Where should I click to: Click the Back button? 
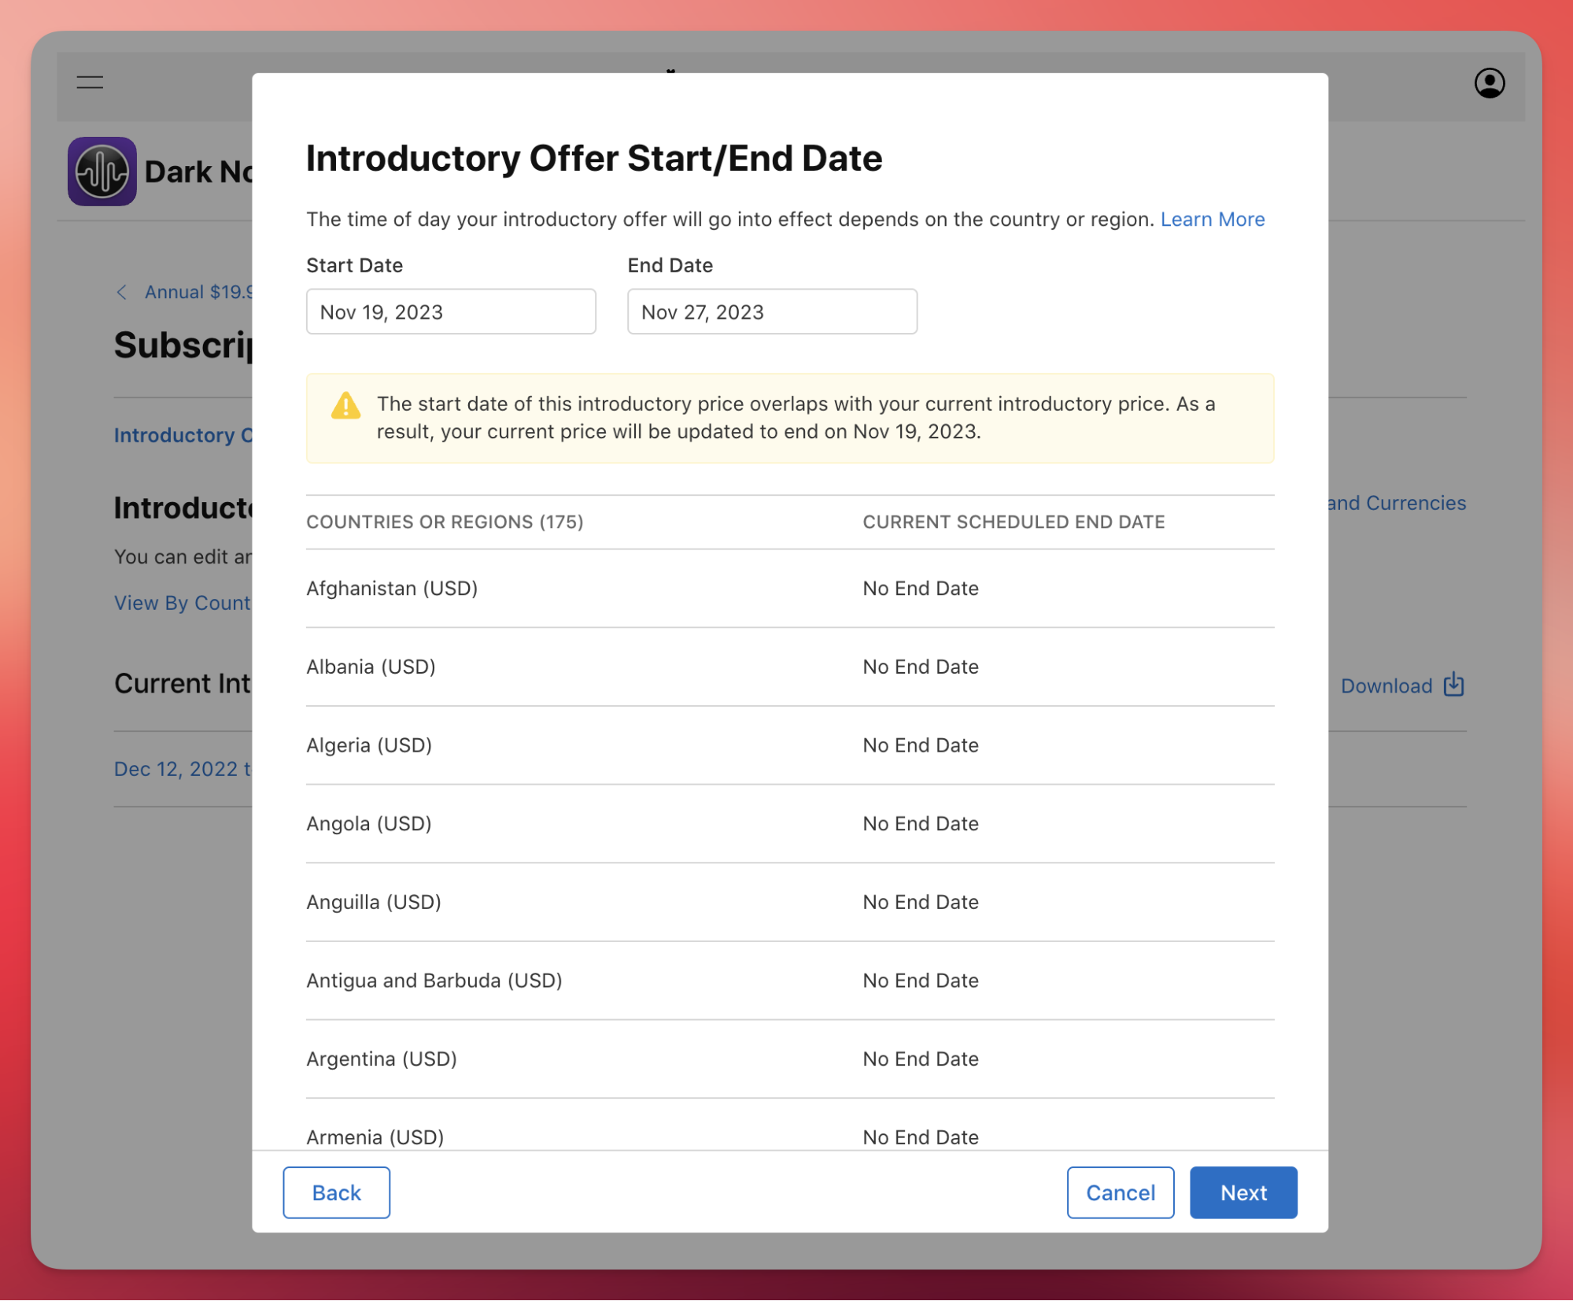(336, 1192)
